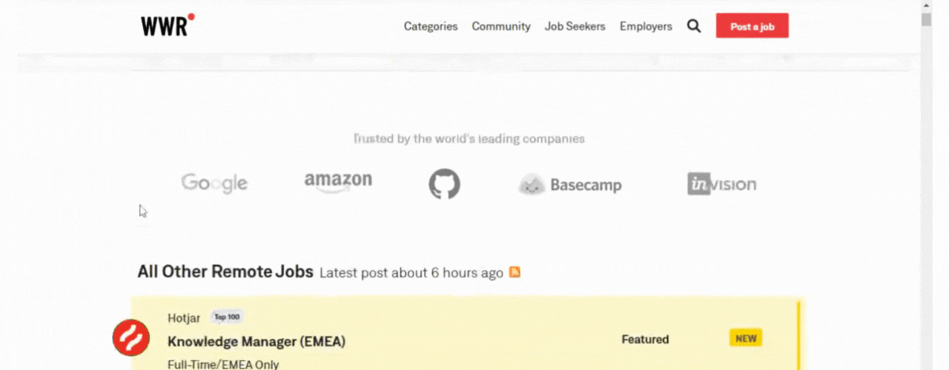Click the All Other Remote Jobs heading
Screen dimensions: 949x370
(x=225, y=272)
